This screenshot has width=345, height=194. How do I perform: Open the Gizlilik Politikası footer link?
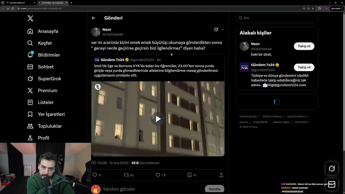pyautogui.click(x=272, y=116)
